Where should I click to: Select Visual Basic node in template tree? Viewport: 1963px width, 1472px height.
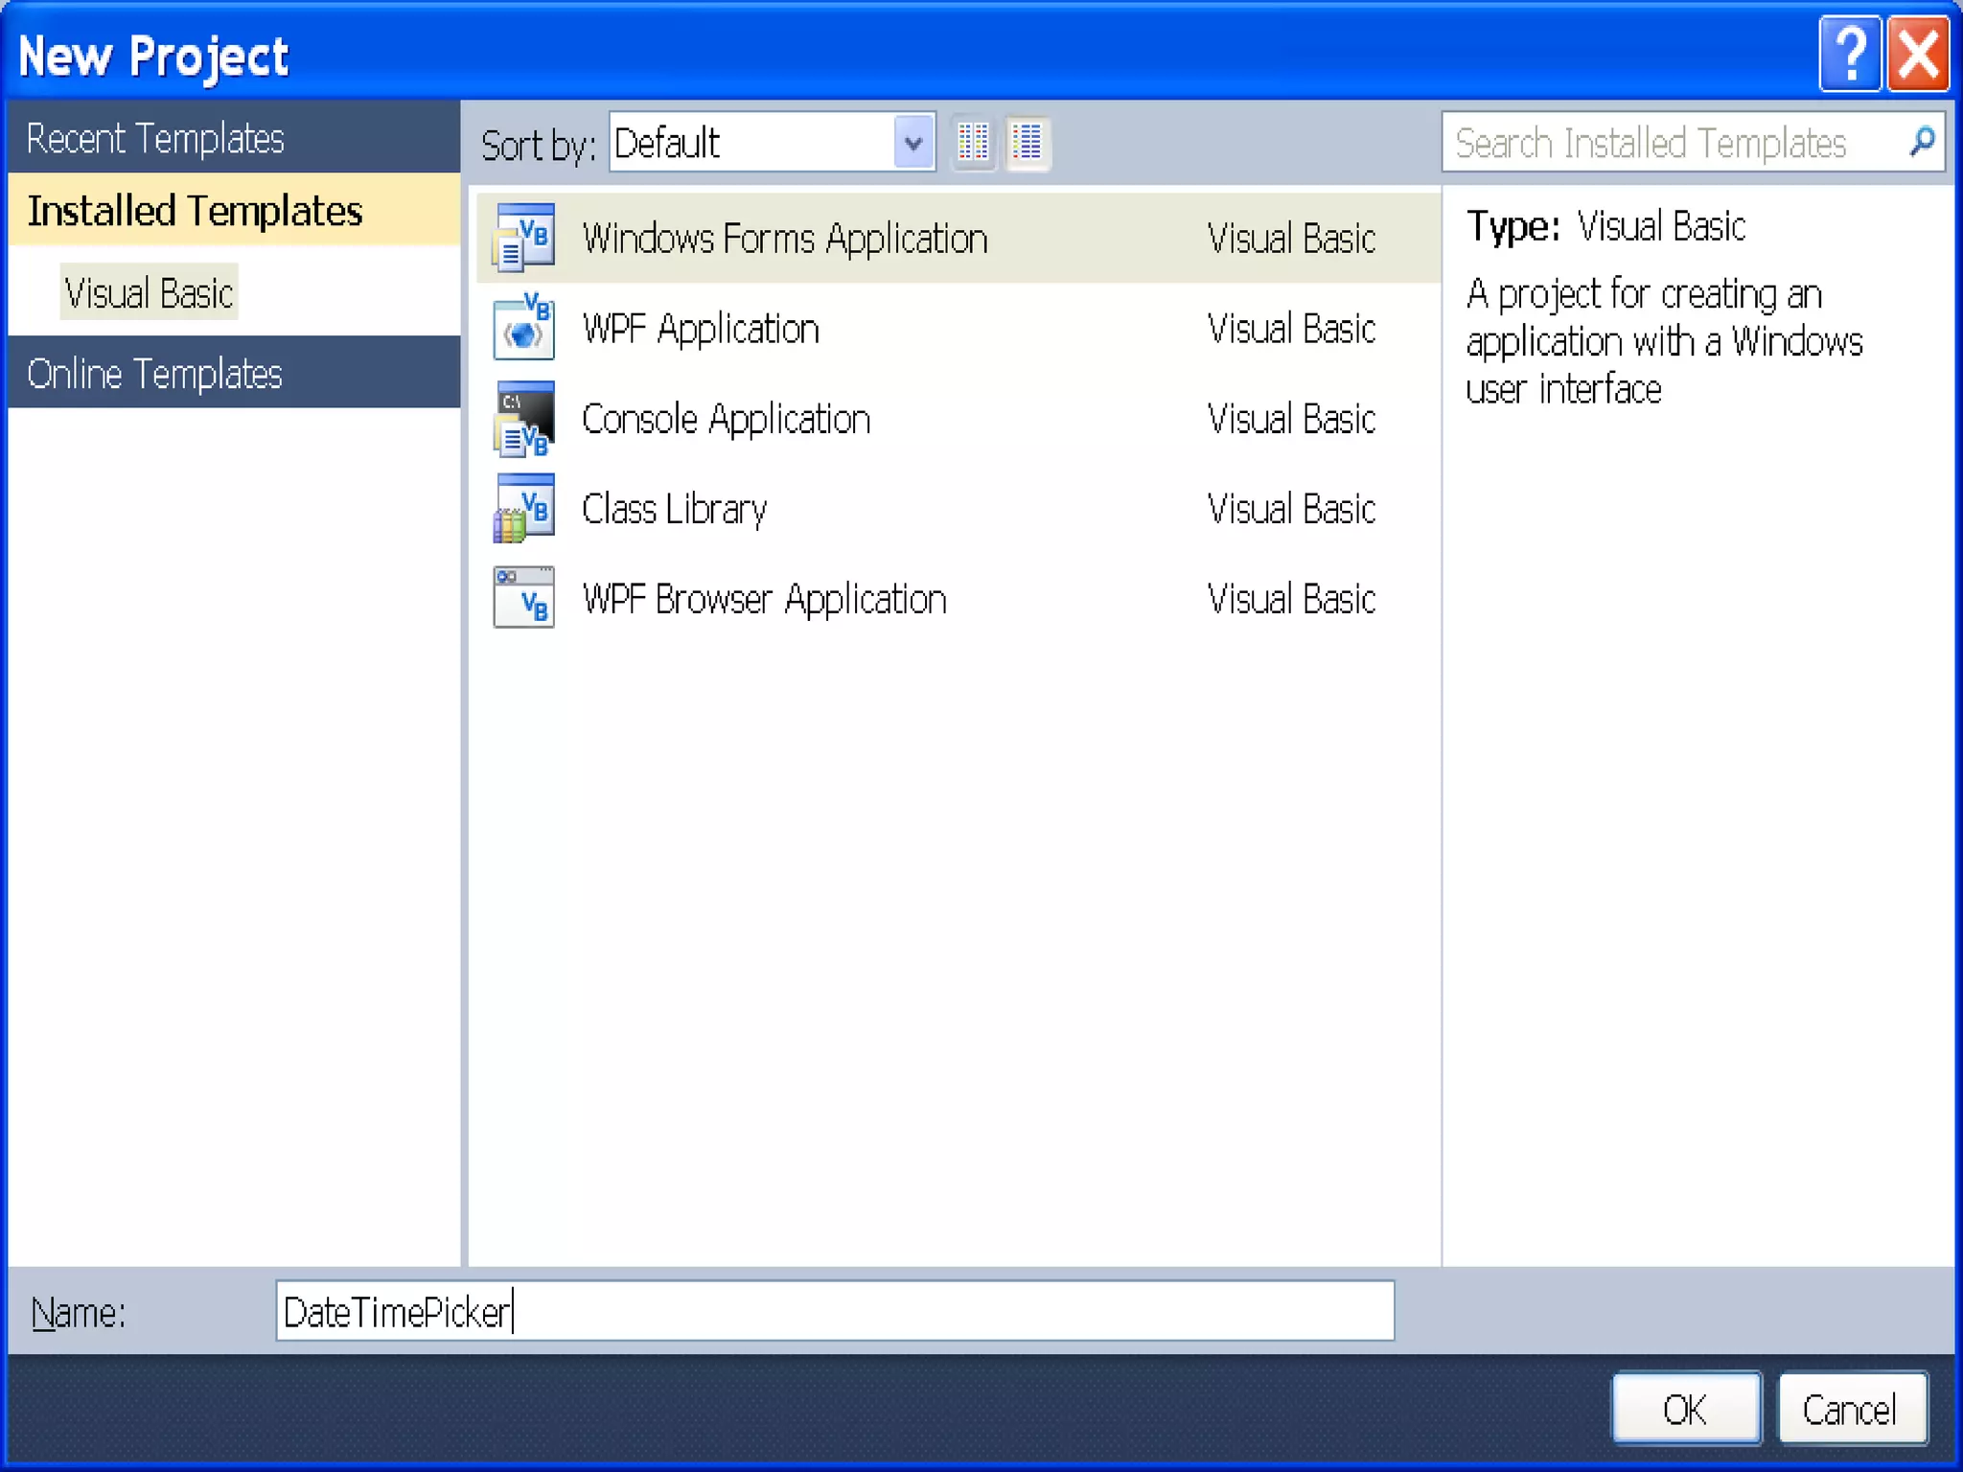(x=149, y=293)
